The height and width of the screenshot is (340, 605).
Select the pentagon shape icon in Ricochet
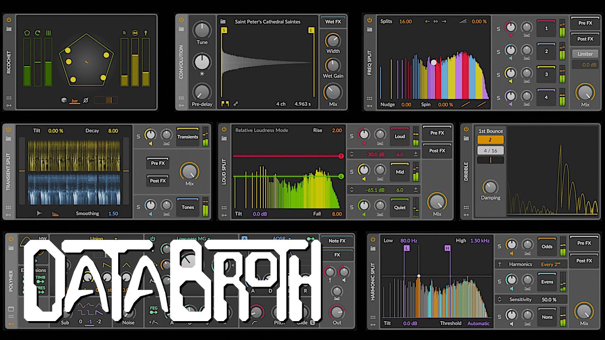(27, 33)
